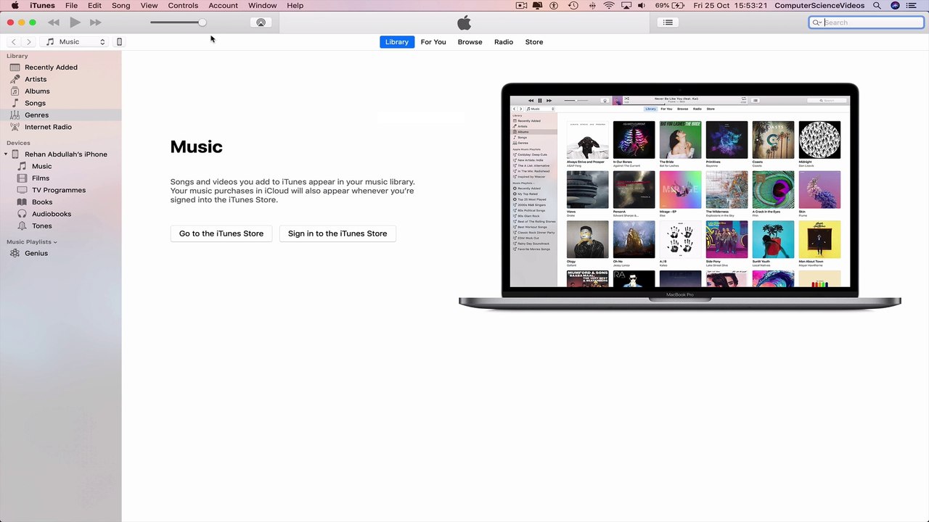
Task: Click Go to the iTunes Store button
Action: point(221,233)
